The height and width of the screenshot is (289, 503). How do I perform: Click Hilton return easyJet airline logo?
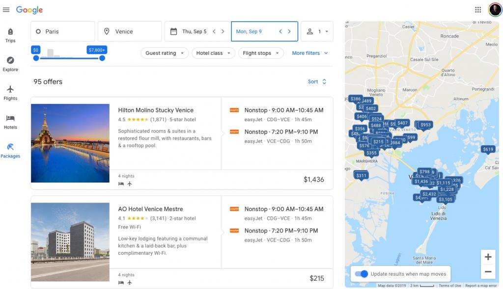tap(234, 131)
